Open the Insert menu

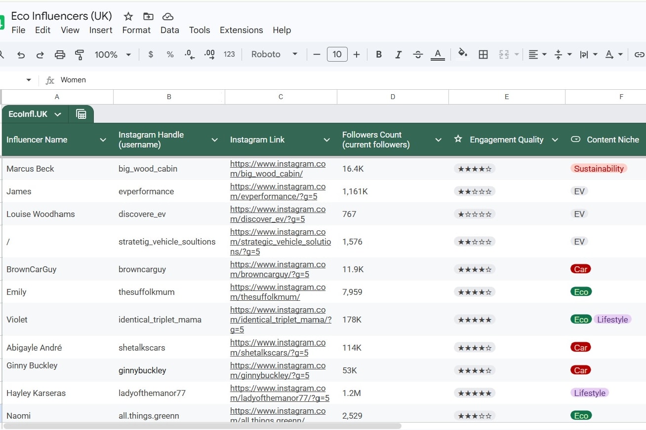point(101,30)
